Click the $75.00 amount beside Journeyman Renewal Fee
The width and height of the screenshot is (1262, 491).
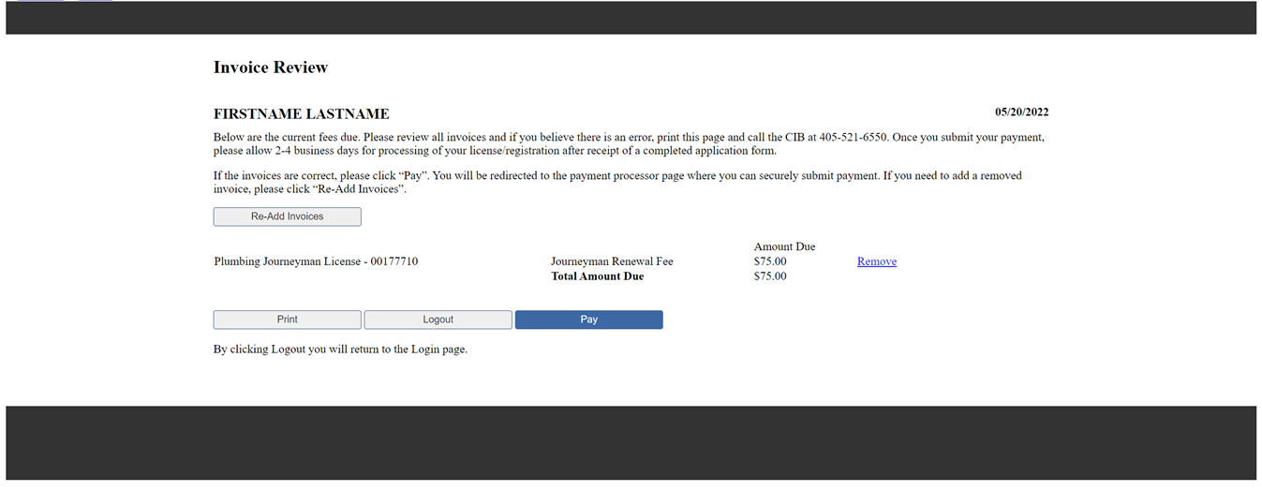tap(770, 261)
